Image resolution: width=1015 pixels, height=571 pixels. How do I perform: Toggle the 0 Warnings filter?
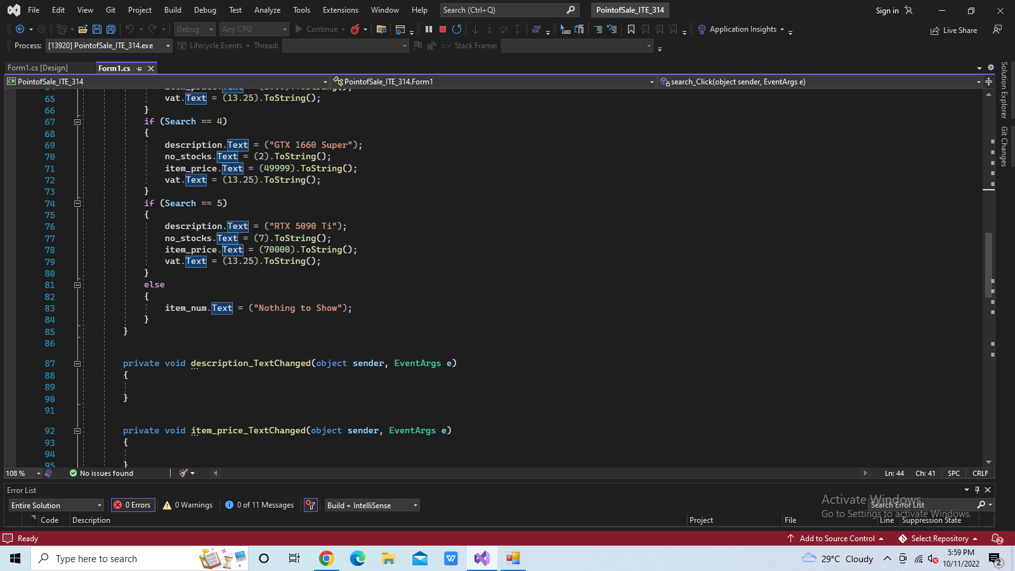[187, 505]
